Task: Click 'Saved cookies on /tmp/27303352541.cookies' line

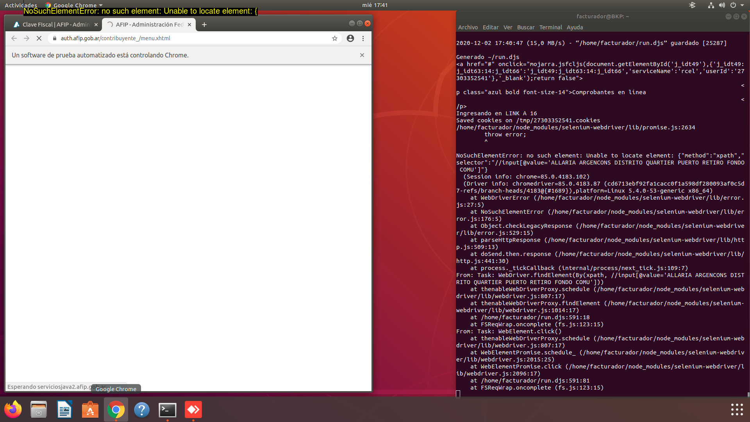Action: pyautogui.click(x=528, y=120)
